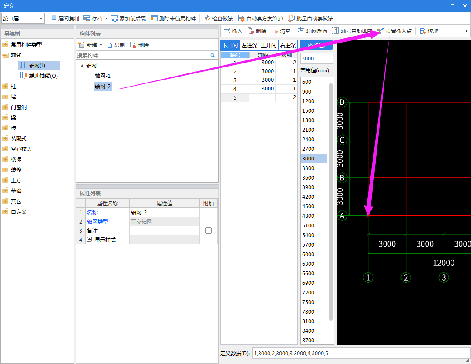Image resolution: width=471 pixels, height=364 pixels.
Task: Expand 显示样式 property row
Action: tap(90, 240)
